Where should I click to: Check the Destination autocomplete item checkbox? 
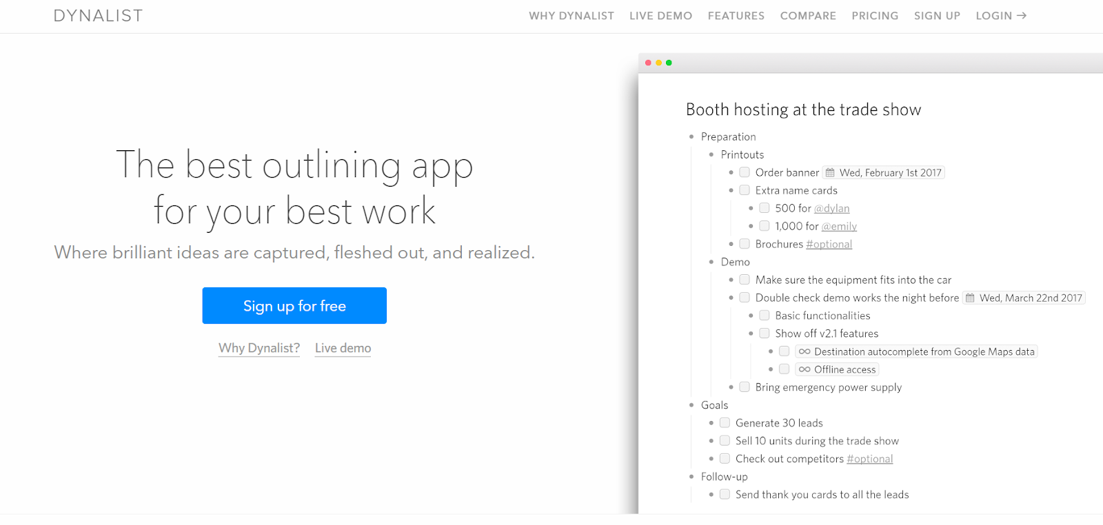(x=785, y=351)
